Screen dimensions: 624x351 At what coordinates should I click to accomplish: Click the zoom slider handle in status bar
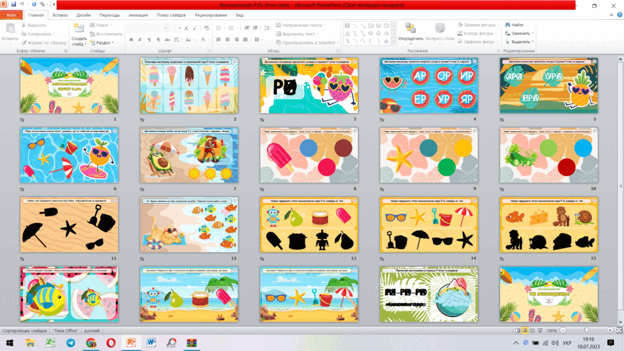click(586, 330)
